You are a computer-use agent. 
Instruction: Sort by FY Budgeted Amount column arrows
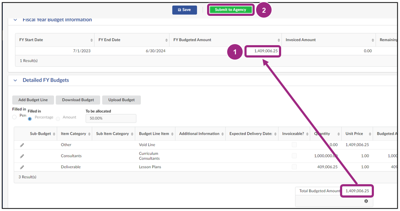pyautogui.click(x=279, y=40)
